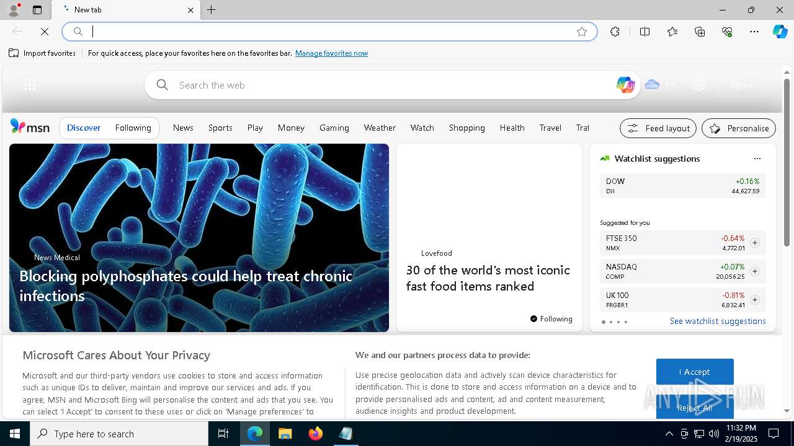
Task: Open the notification center
Action: tap(774, 434)
